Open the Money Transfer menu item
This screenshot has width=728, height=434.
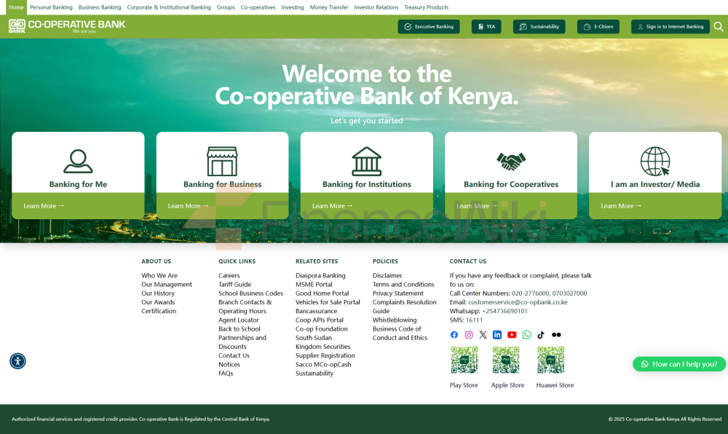coord(329,7)
